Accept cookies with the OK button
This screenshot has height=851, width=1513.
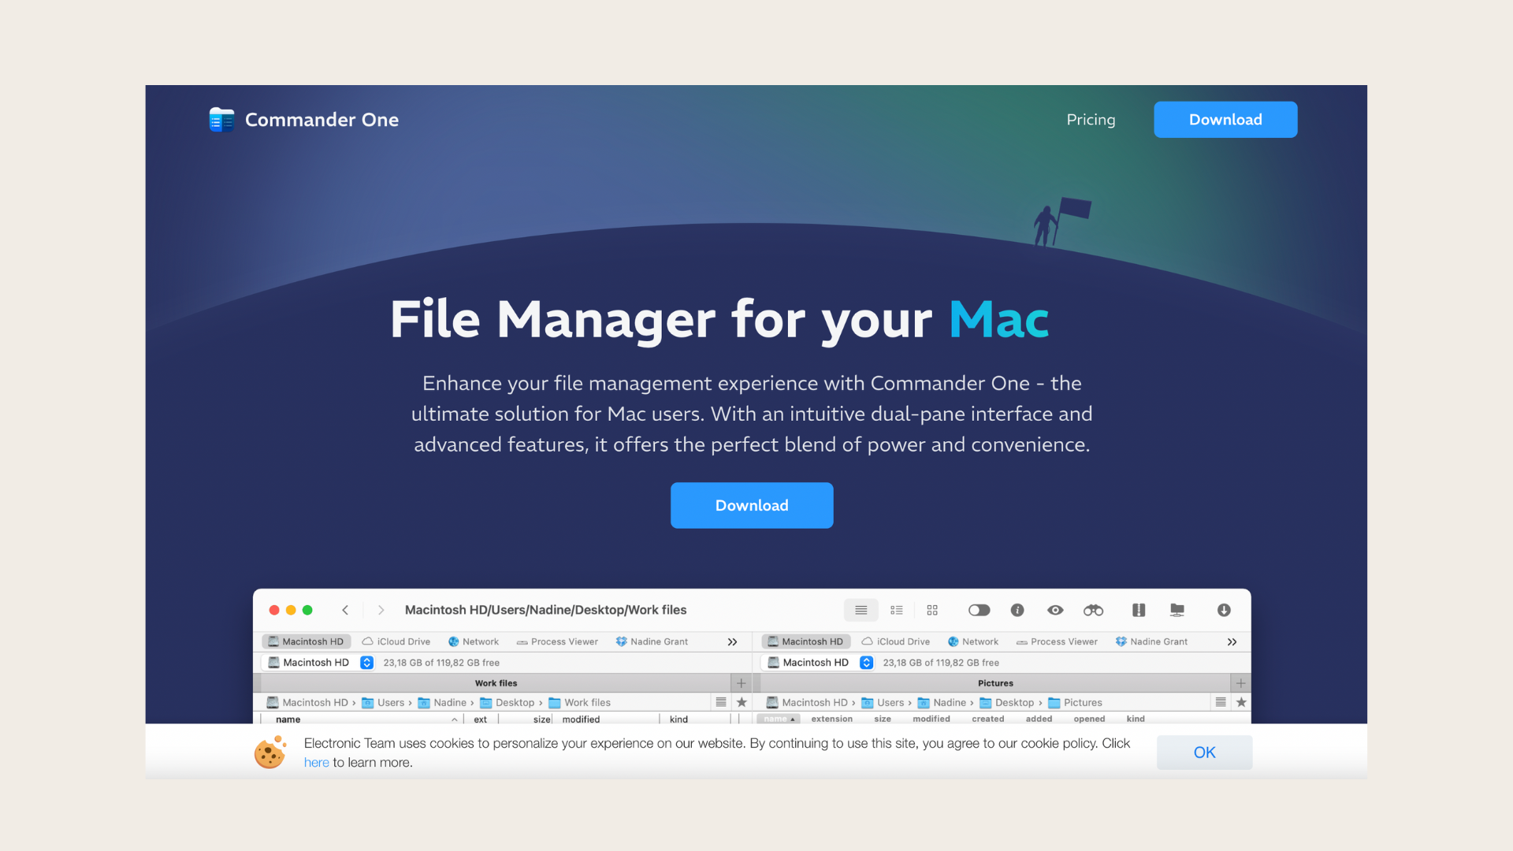(1204, 753)
